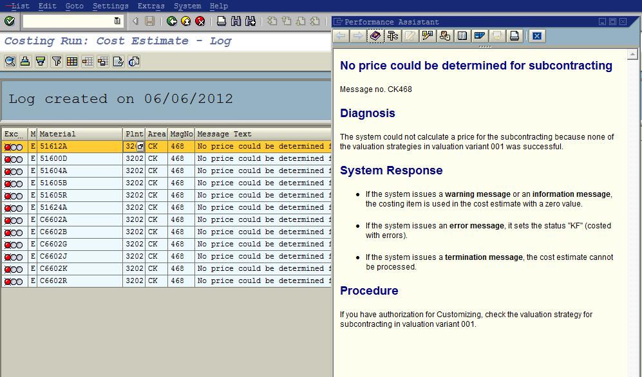The height and width of the screenshot is (377, 642).
Task: Open the command field history dropdown
Action: (117, 21)
